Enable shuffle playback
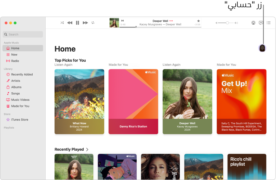Image resolution: width=276 pixels, height=180 pixels. pos(62,23)
